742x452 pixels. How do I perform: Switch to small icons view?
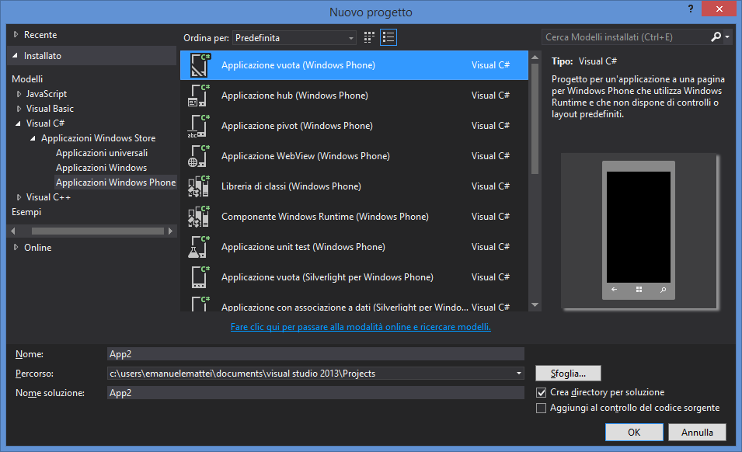(x=369, y=37)
